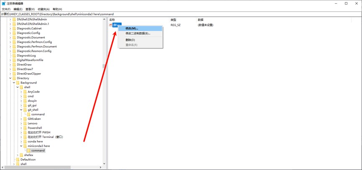
Task: Select the Diagnostic.Resmon.Config key
Action: click(x=34, y=51)
